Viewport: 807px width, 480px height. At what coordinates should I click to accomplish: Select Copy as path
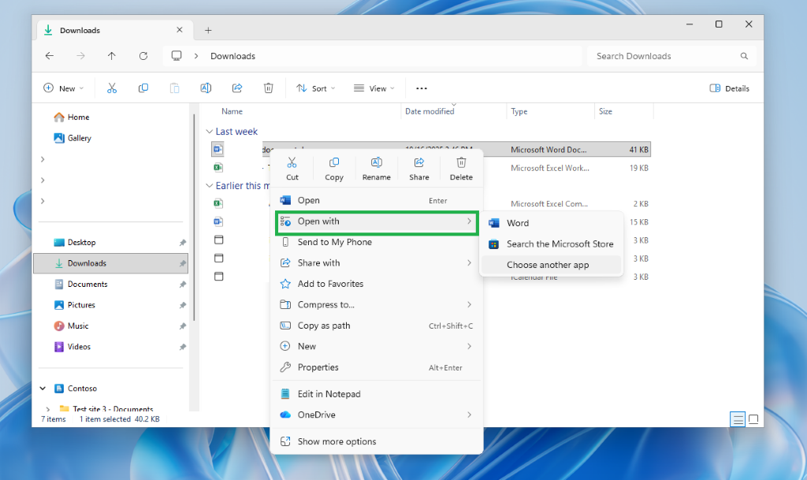(377, 326)
